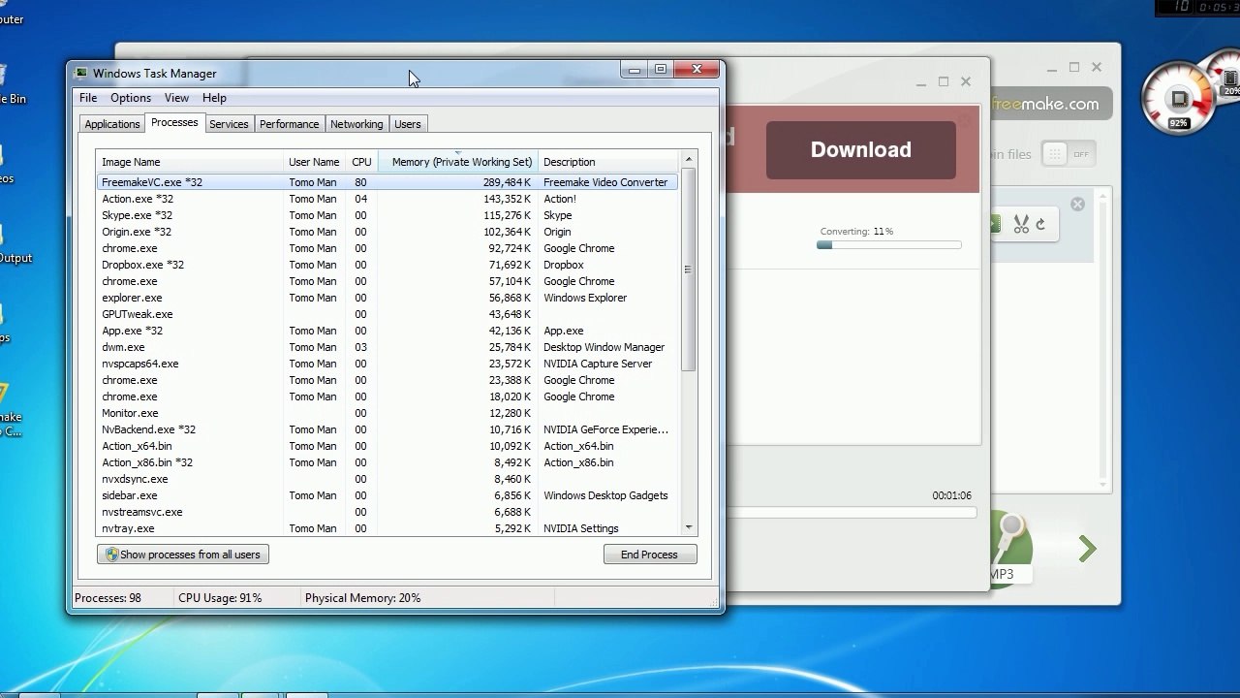Image resolution: width=1240 pixels, height=698 pixels.
Task: Open the File menu in Task Manager
Action: click(x=88, y=98)
